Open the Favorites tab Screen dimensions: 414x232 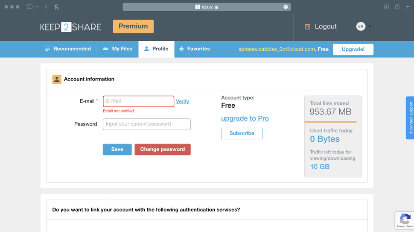click(x=194, y=49)
